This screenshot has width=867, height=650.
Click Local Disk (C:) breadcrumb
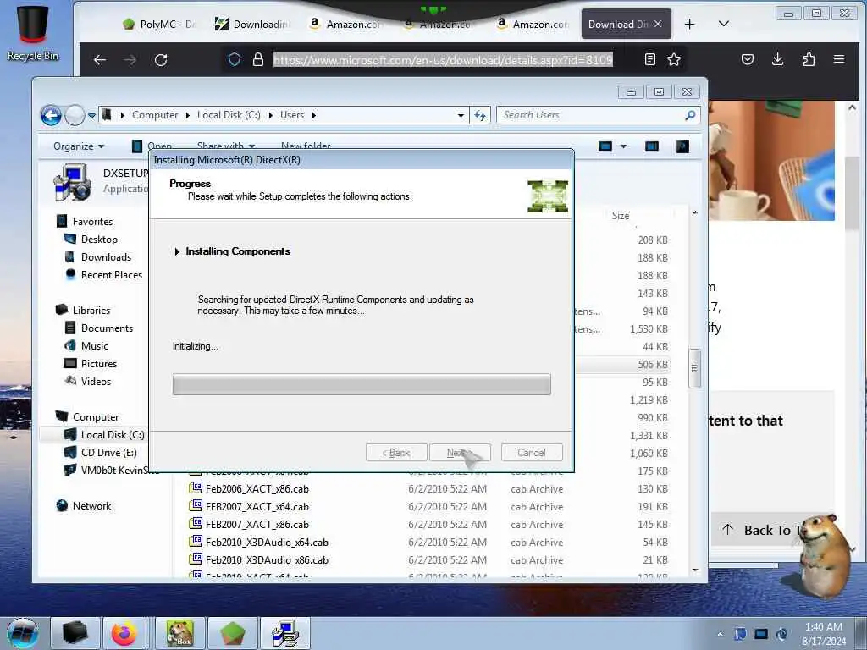point(229,115)
